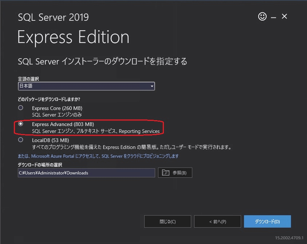Viewport: 307px width, 244px height.
Task: Click the 言語の選択 label
Action: [28, 79]
